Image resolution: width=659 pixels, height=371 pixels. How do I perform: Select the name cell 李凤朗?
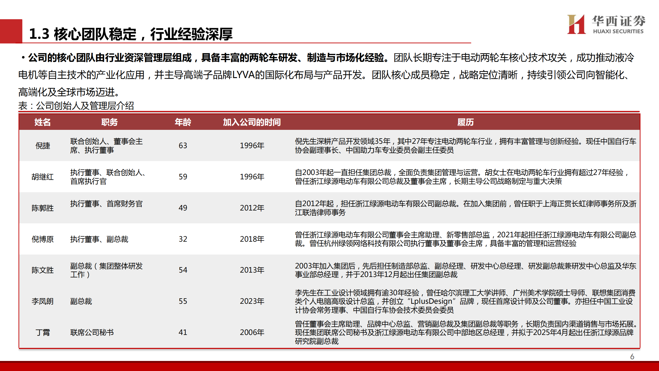click(43, 301)
